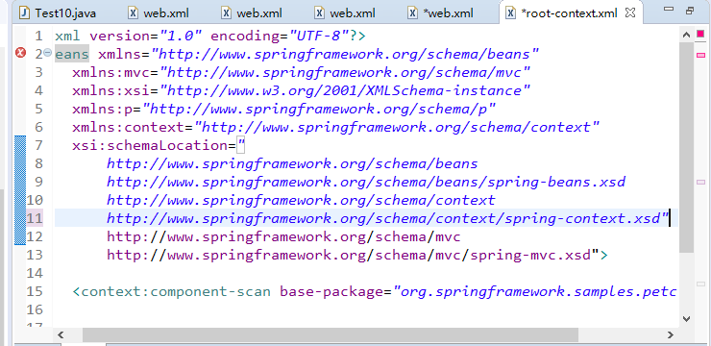Click the XML file icon on root-context.xml tab

511,12
